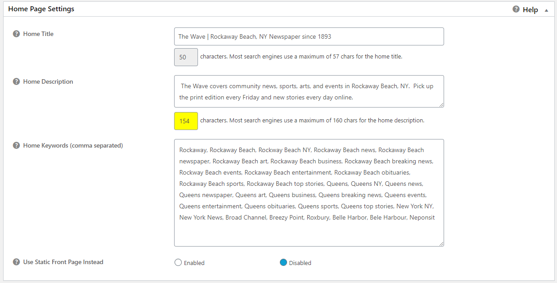Click the 57 chars home title hint text
Screen dimensions: 557x283
click(x=301, y=57)
